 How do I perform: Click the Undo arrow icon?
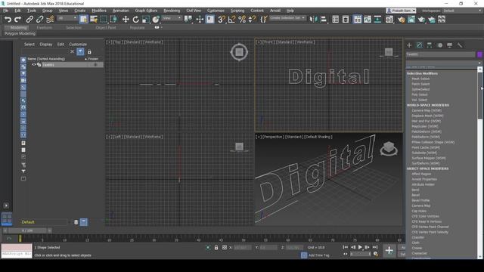(8, 20)
